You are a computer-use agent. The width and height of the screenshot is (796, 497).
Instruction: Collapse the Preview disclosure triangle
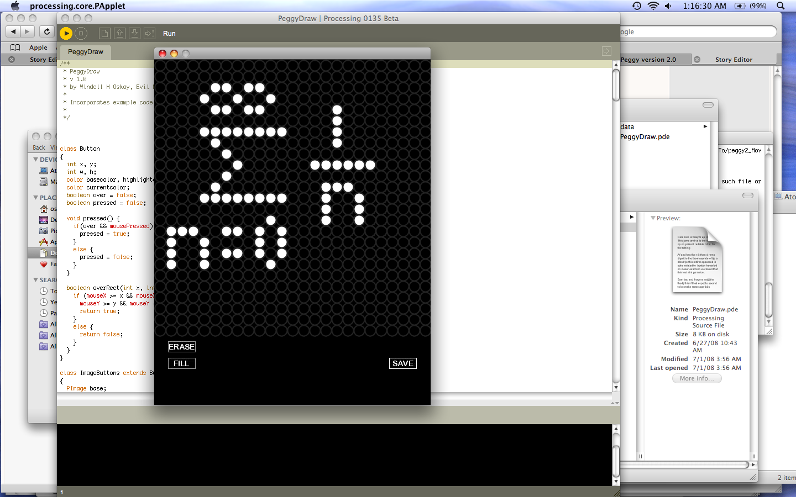(x=653, y=218)
